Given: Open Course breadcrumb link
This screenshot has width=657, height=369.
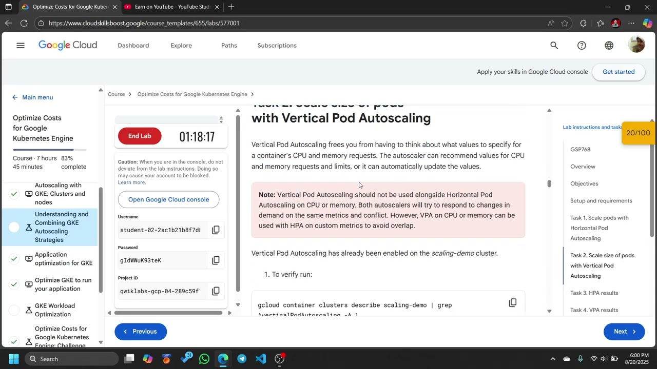Looking at the screenshot, I should [x=117, y=94].
